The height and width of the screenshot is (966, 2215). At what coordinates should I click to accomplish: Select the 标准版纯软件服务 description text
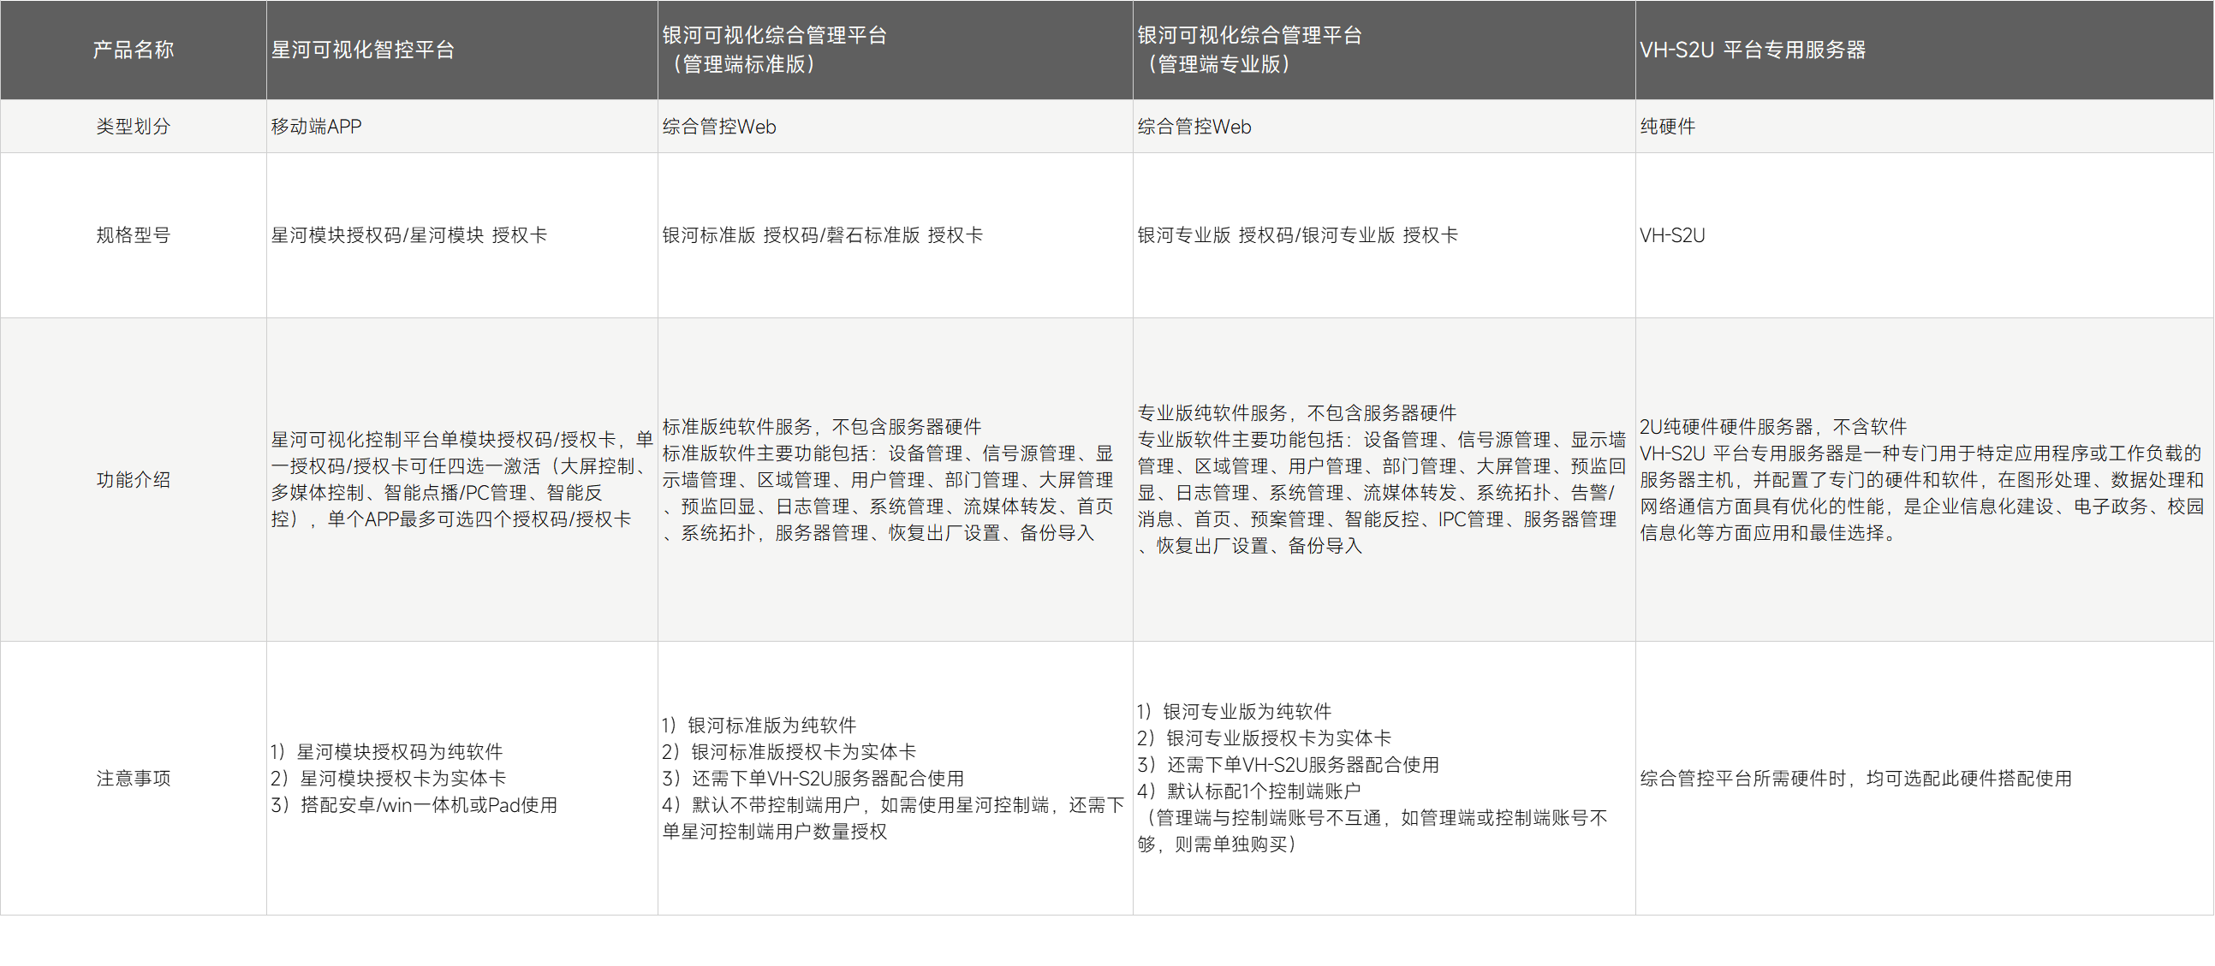pos(821,427)
